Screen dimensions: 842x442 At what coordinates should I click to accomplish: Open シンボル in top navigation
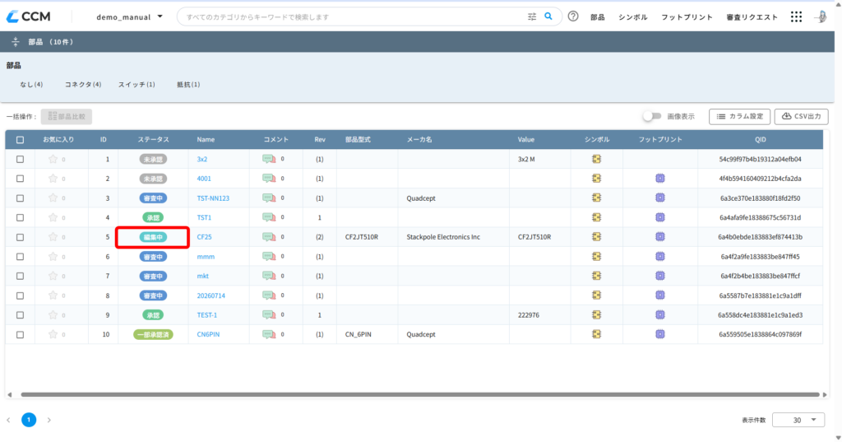pyautogui.click(x=632, y=17)
